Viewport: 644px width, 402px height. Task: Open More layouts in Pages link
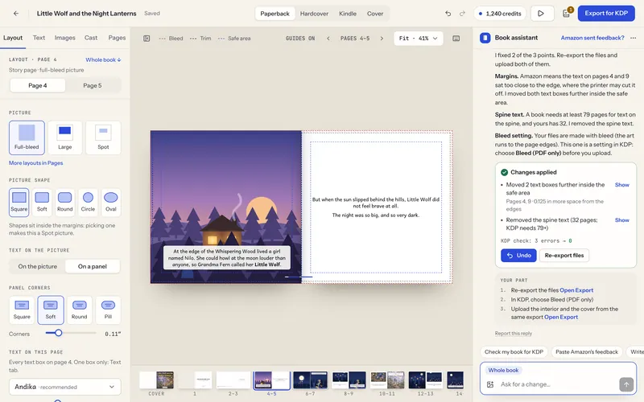pos(35,163)
